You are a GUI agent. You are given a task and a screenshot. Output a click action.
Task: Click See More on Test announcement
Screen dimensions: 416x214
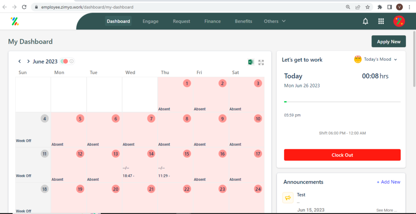click(x=387, y=210)
